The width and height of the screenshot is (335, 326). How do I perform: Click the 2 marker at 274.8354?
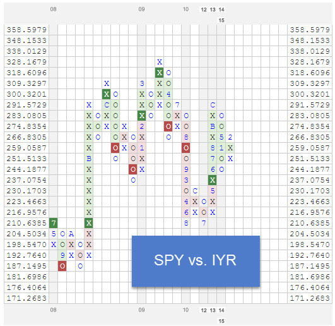point(142,126)
